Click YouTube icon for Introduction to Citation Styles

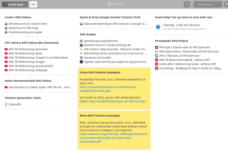click(6, 87)
